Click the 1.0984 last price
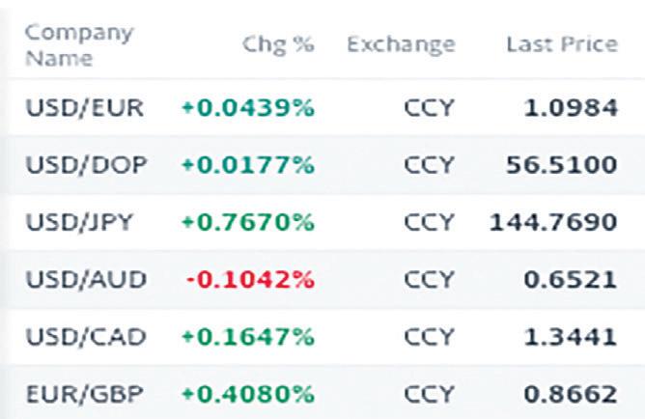The image size is (645, 419). (x=571, y=108)
